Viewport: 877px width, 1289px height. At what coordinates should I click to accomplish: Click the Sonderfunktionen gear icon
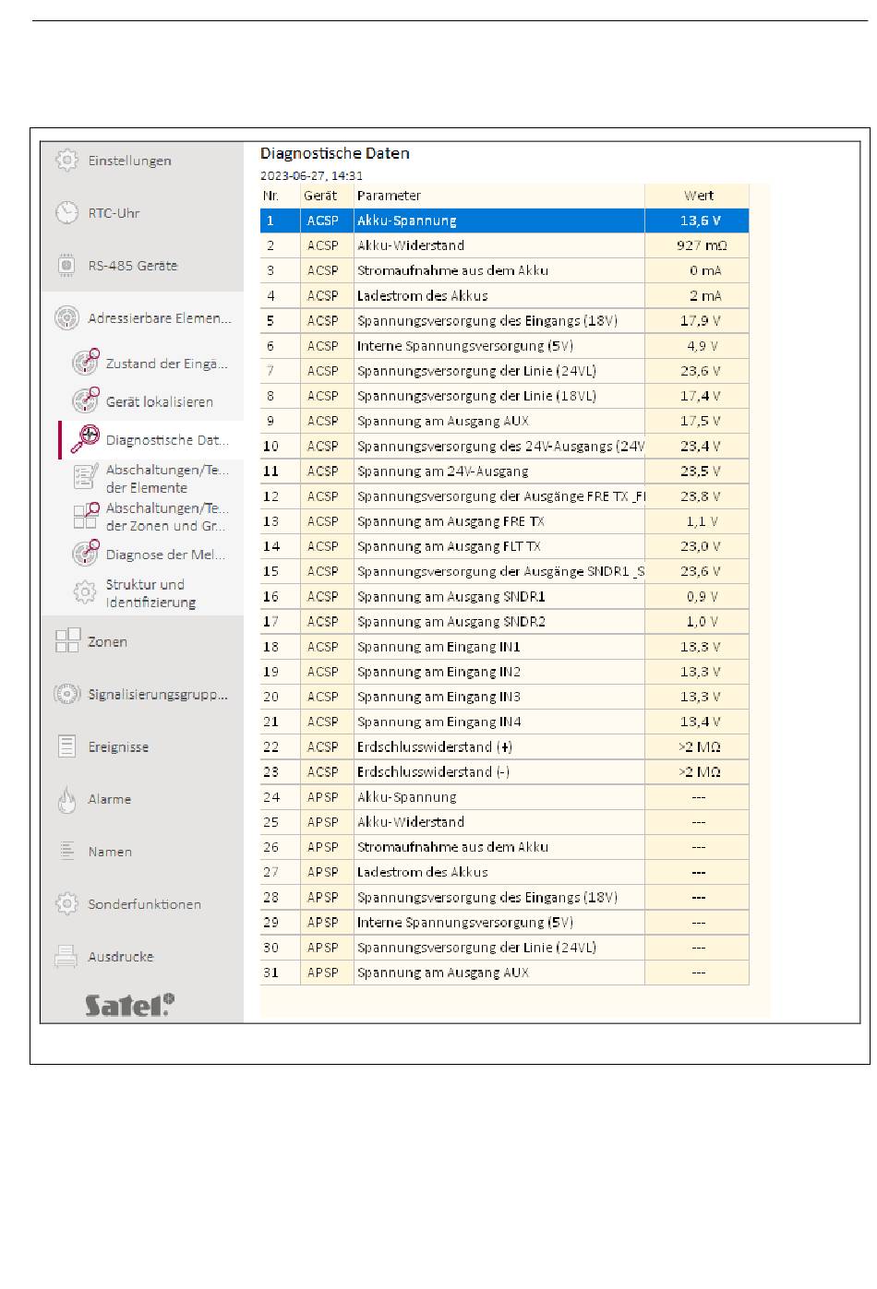click(x=66, y=903)
